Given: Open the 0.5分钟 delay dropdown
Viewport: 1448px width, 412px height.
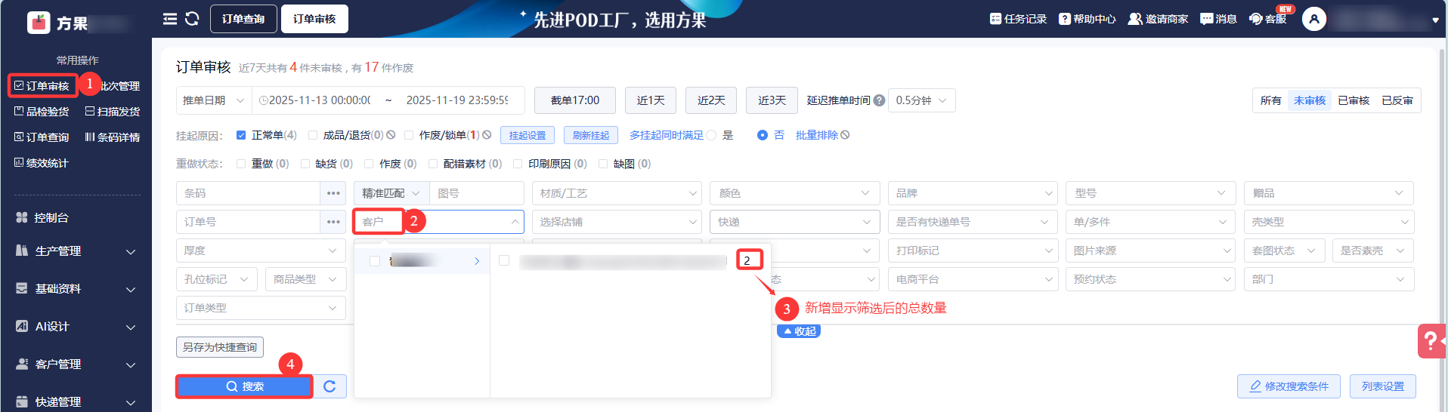Looking at the screenshot, I should (x=921, y=100).
